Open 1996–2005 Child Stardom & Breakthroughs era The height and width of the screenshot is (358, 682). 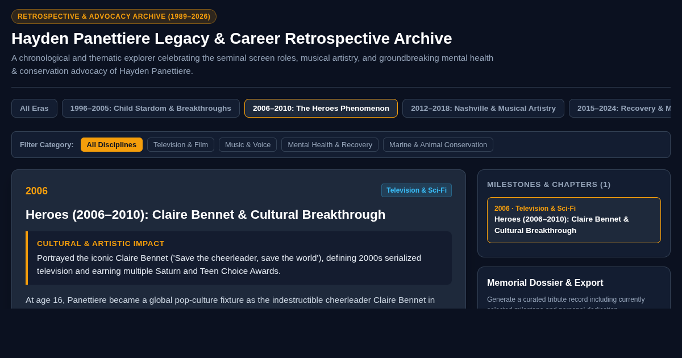pyautogui.click(x=151, y=108)
